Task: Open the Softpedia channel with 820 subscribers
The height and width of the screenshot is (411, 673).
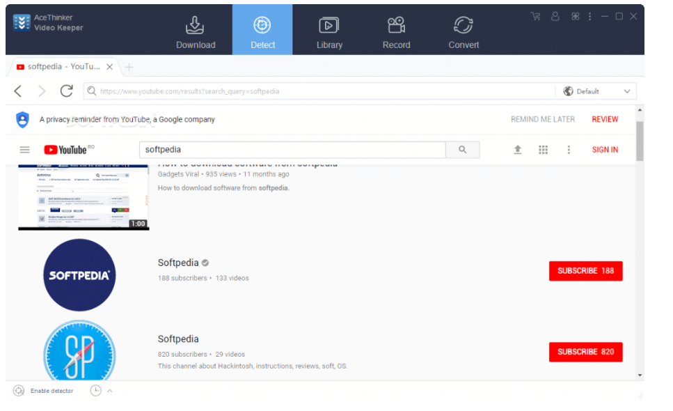Action: coord(178,339)
